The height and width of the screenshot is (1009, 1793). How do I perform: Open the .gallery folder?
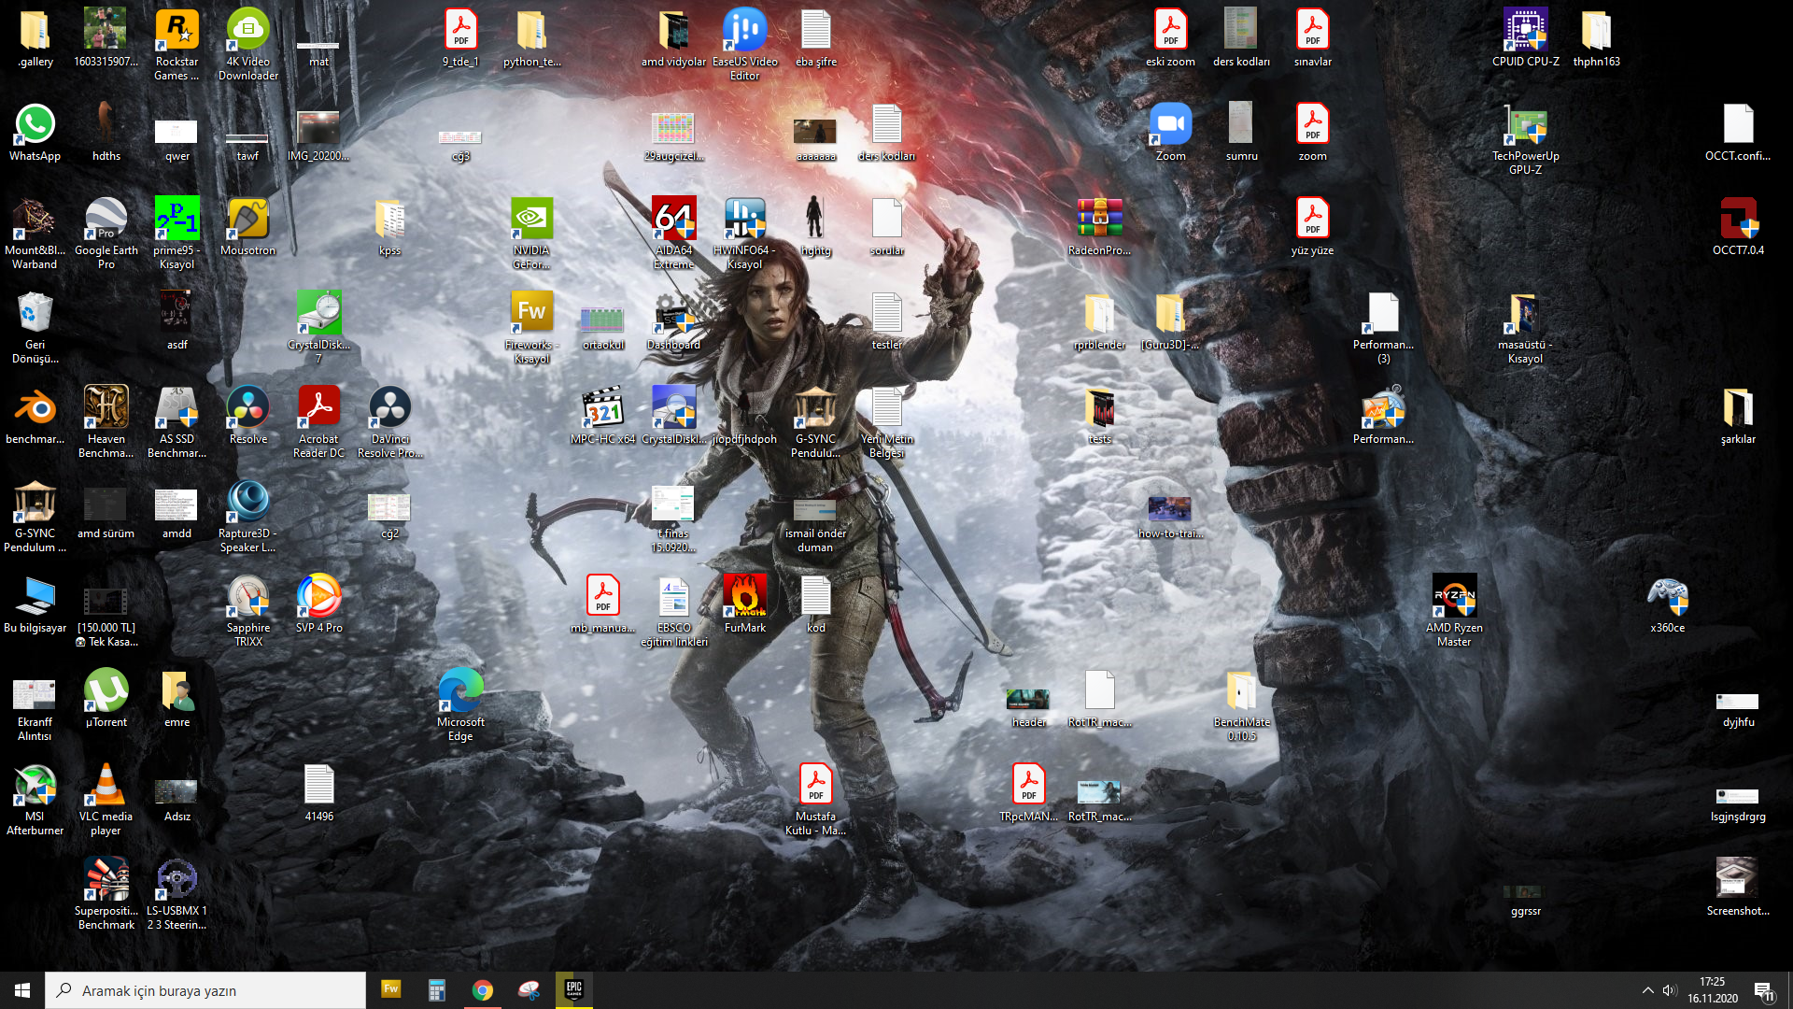coord(35,38)
